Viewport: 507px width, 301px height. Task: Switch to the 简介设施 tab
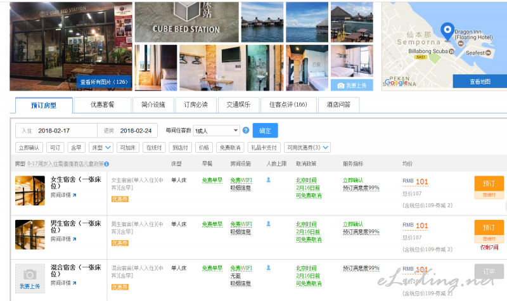pyautogui.click(x=153, y=105)
